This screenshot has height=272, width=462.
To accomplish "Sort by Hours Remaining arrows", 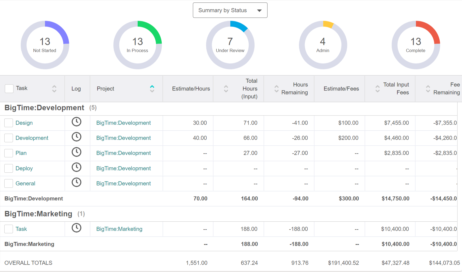I will click(x=276, y=89).
